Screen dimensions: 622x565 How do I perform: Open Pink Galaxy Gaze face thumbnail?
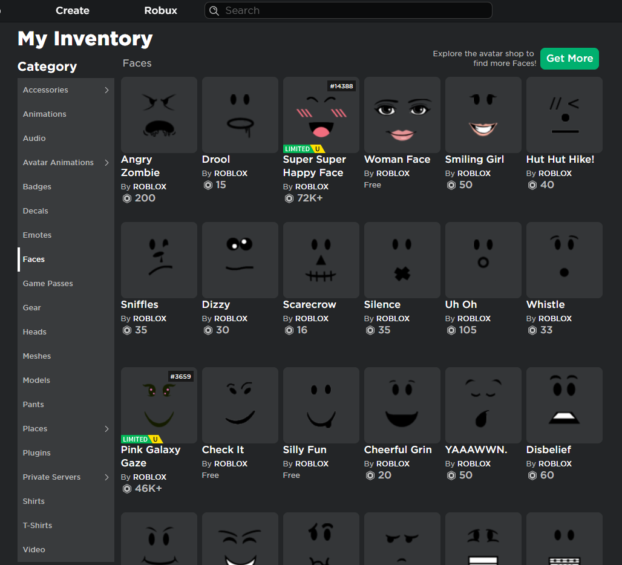pos(159,405)
